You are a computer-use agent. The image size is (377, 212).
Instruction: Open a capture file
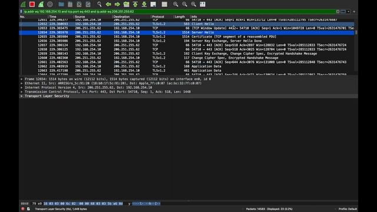(61, 4)
